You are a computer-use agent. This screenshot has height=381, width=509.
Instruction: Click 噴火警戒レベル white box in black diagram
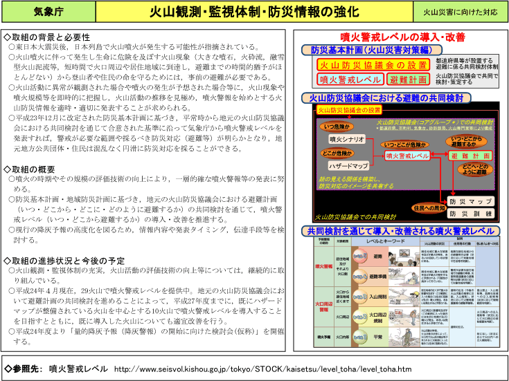[x=407, y=156]
